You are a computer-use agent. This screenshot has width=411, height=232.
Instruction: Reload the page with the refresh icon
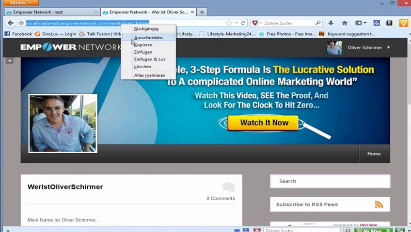click(x=243, y=23)
